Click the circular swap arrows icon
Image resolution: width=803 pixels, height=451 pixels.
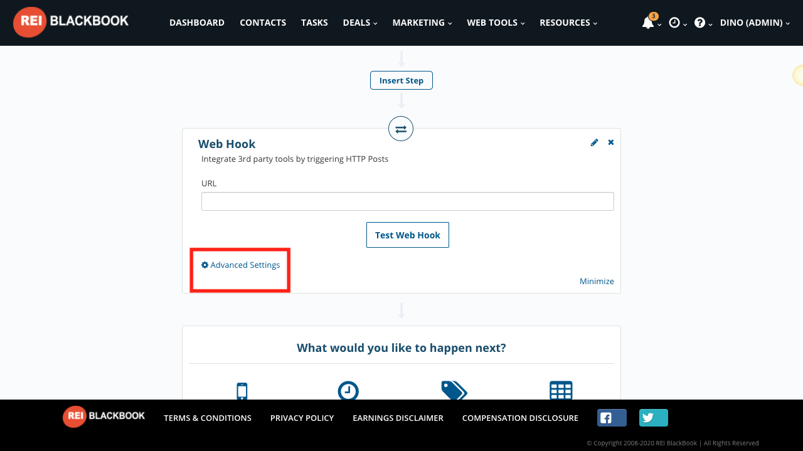(401, 129)
